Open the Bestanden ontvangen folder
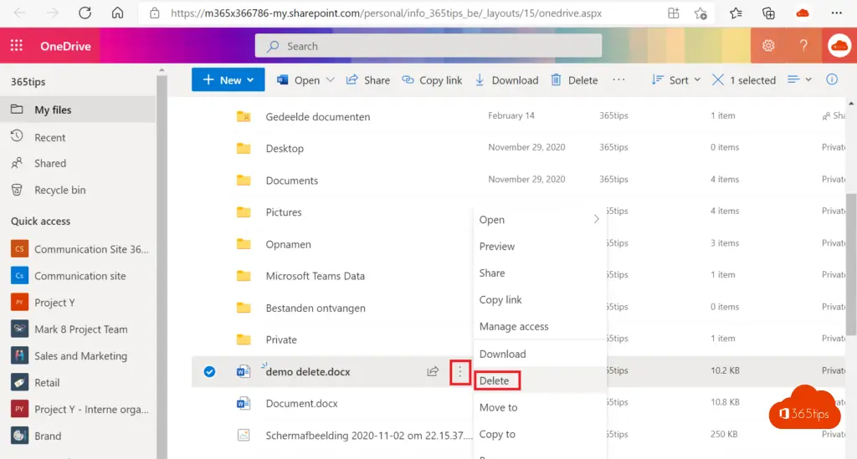This screenshot has height=459, width=857. [x=316, y=308]
